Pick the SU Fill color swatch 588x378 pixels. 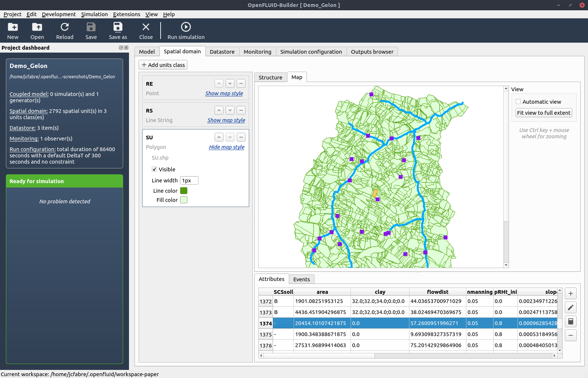pyautogui.click(x=184, y=200)
